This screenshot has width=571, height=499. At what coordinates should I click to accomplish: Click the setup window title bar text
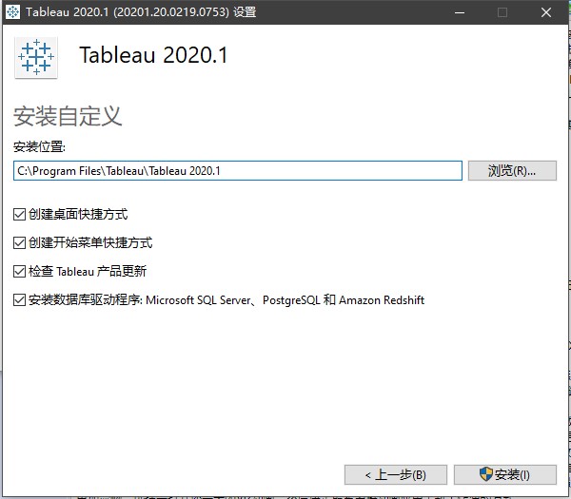point(141,12)
